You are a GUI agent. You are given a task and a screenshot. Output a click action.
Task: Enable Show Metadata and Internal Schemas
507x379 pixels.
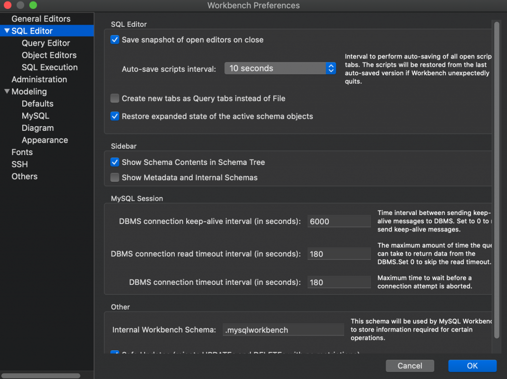[115, 177]
